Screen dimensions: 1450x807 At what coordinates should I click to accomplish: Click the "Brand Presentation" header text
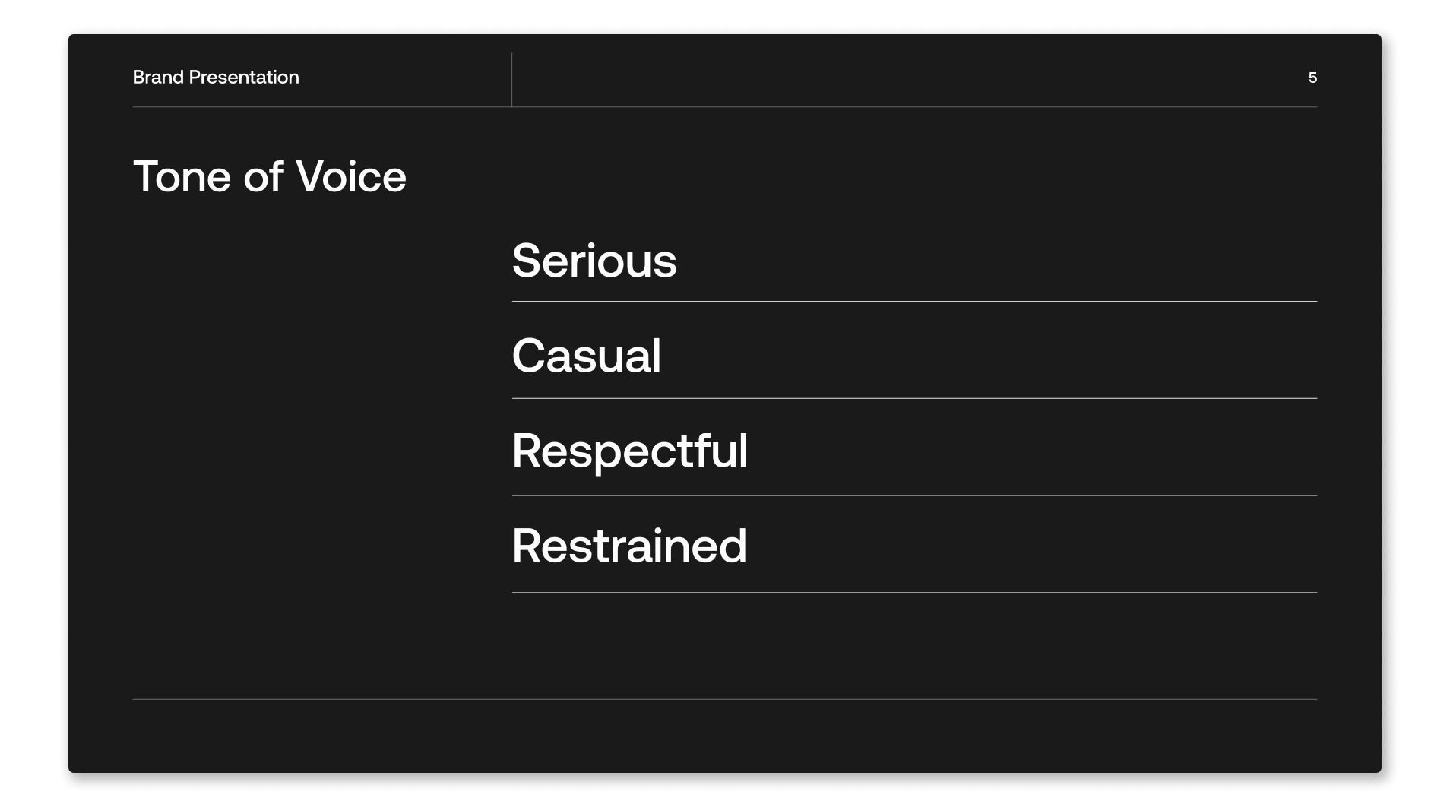pyautogui.click(x=216, y=78)
